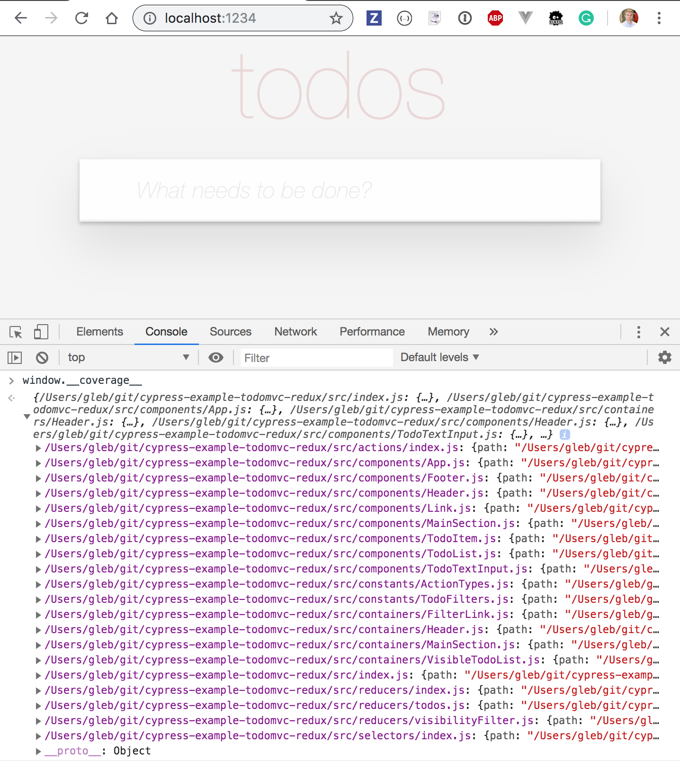Expand the reducers/todos.js coverage entry
680x762 pixels.
38,706
